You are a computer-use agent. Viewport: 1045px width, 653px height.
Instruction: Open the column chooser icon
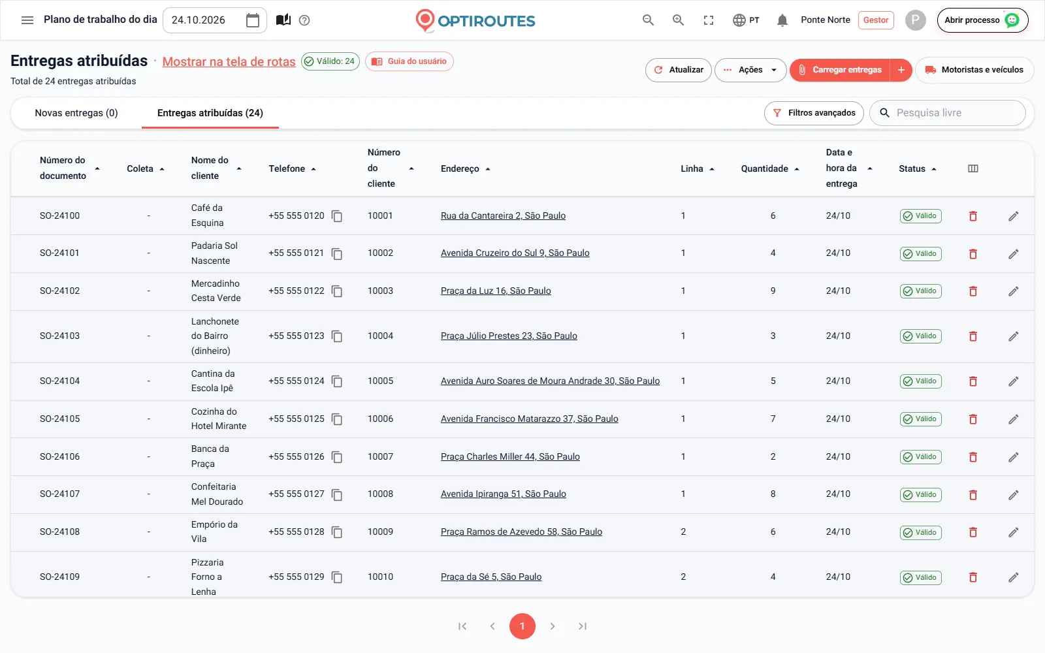(973, 168)
